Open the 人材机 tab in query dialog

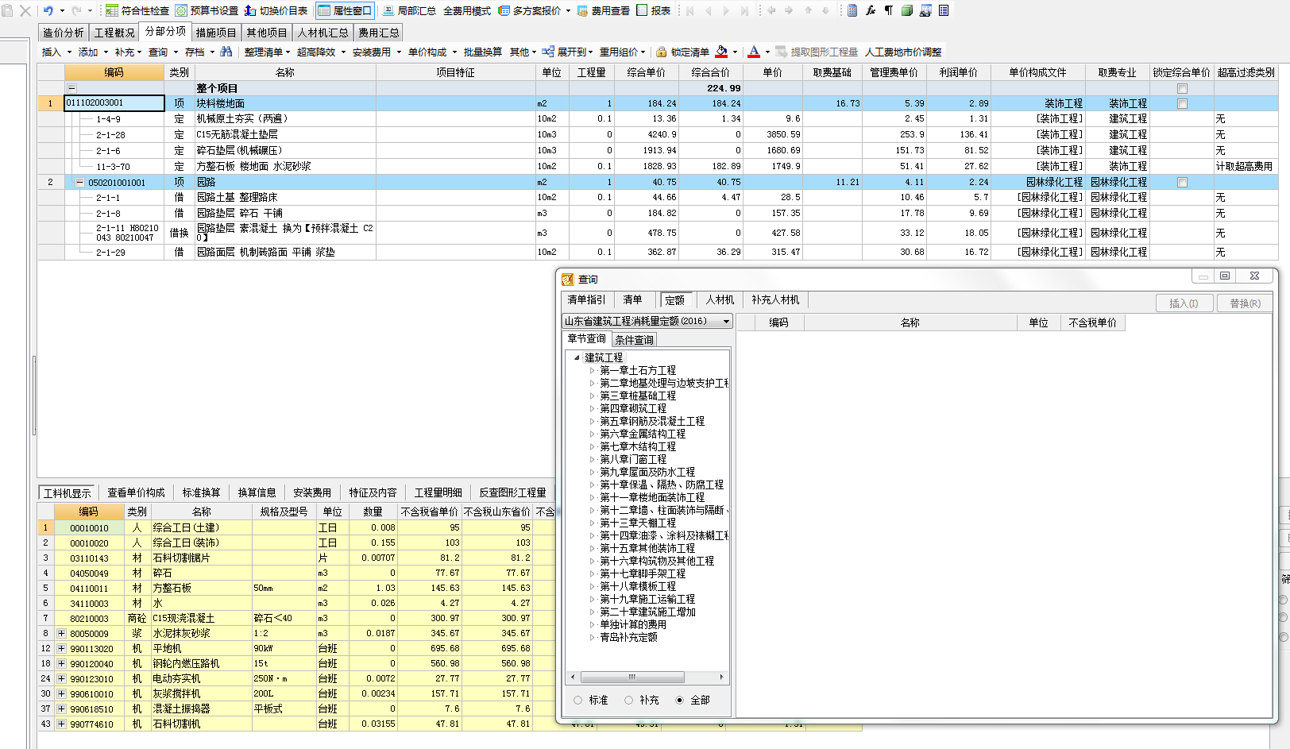pos(720,299)
